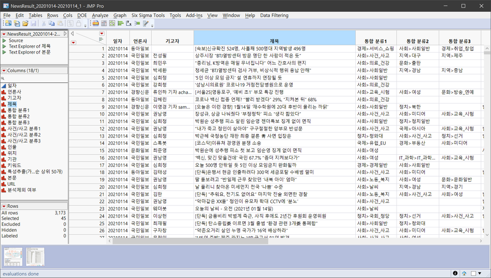This screenshot has width=491, height=278.
Task: Click the lock icon in the toolbar
Action: (79, 24)
